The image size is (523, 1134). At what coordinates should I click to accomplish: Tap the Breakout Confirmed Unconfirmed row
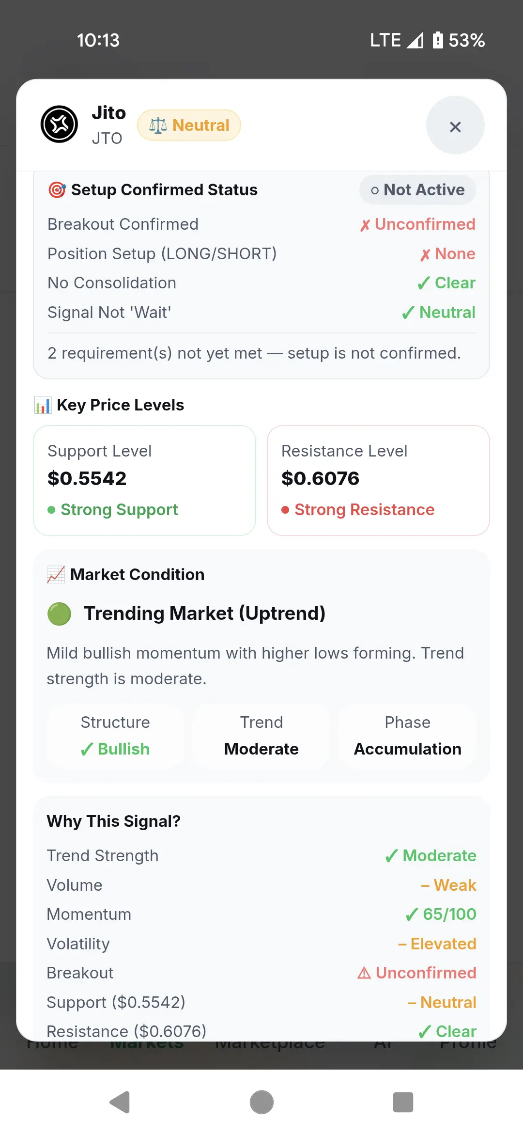(261, 224)
